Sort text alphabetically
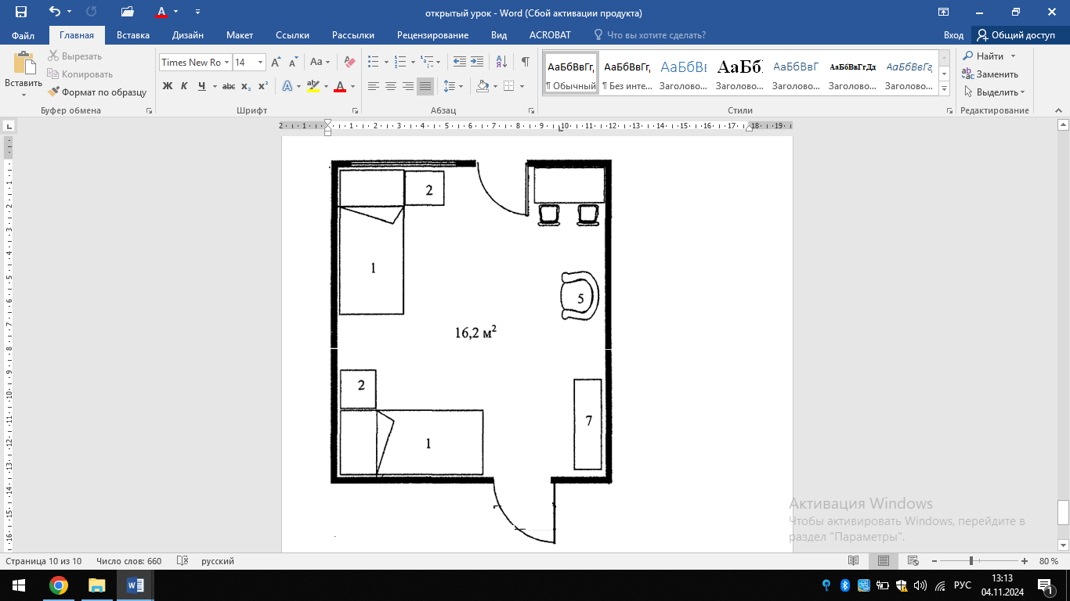Screen dimensions: 1070x601 (502, 62)
